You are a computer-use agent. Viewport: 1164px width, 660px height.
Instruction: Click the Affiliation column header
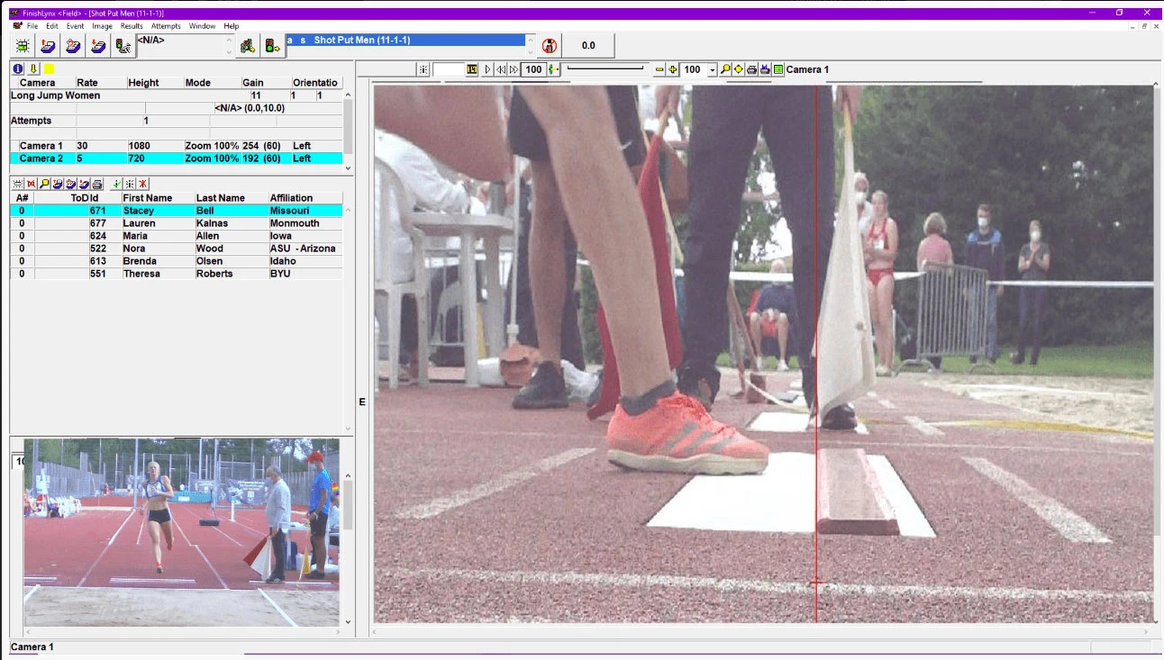(291, 198)
